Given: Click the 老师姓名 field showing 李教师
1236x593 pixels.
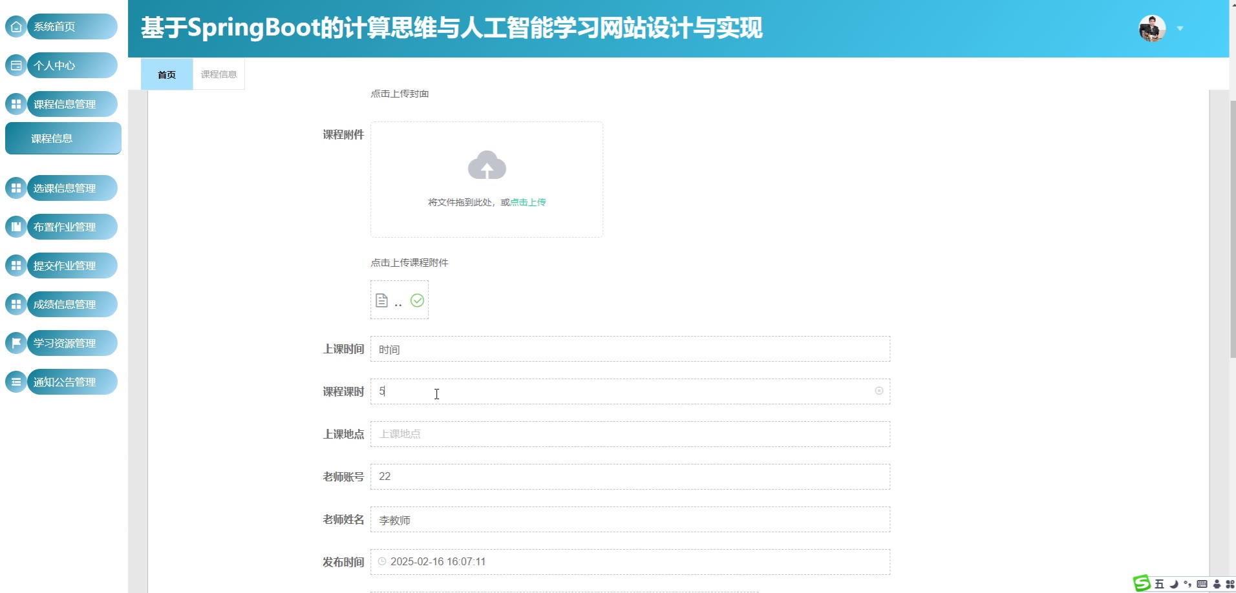Looking at the screenshot, I should pyautogui.click(x=630, y=519).
